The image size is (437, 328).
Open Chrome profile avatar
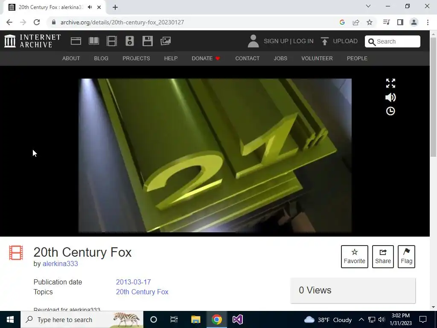pyautogui.click(x=414, y=22)
